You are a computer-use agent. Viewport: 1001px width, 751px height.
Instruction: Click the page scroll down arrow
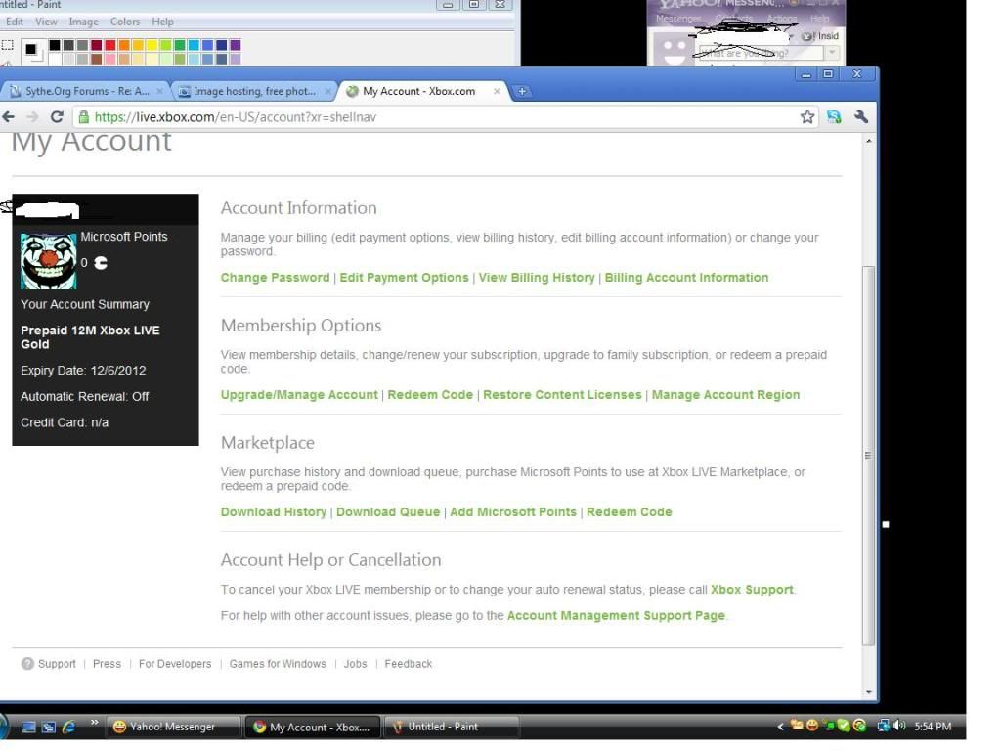coord(869,692)
